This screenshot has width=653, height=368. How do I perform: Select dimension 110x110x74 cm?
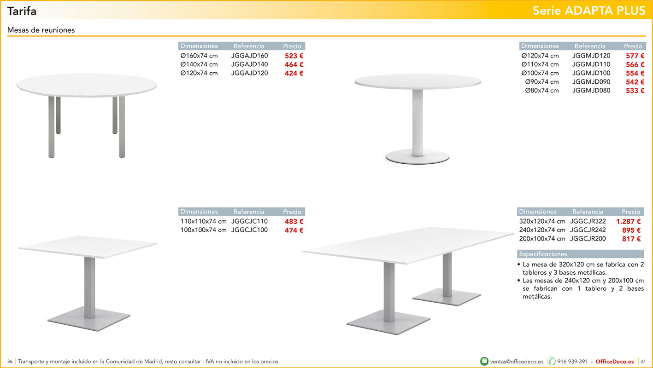pos(204,221)
